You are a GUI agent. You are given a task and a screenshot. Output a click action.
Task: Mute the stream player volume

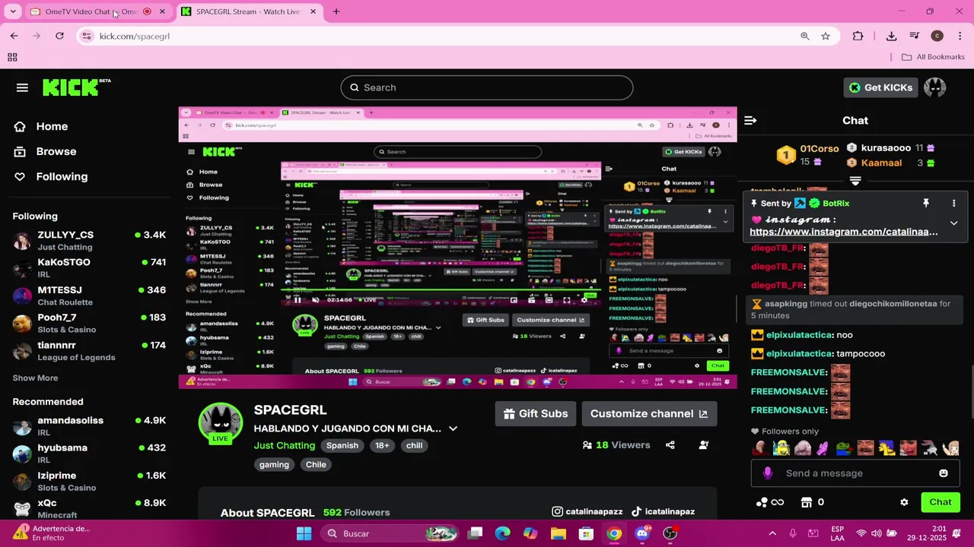[x=317, y=300]
